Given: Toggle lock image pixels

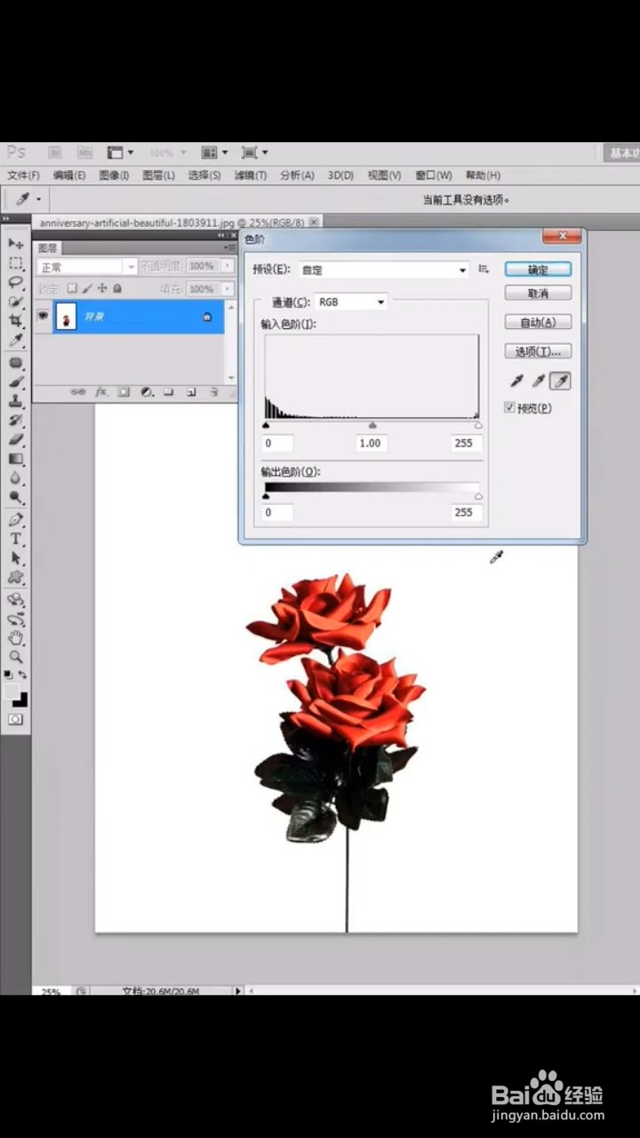Looking at the screenshot, I should 87,288.
